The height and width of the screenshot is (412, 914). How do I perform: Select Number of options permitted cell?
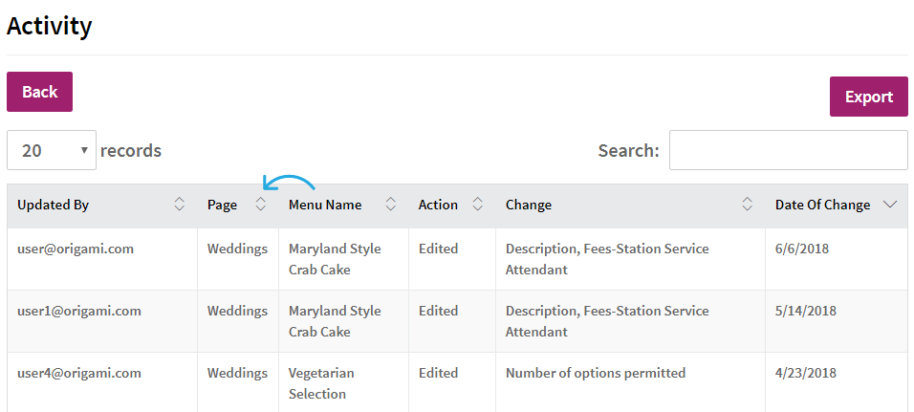tap(595, 373)
